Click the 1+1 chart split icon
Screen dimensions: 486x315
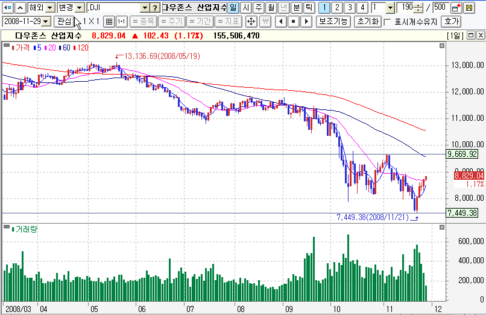[121, 22]
